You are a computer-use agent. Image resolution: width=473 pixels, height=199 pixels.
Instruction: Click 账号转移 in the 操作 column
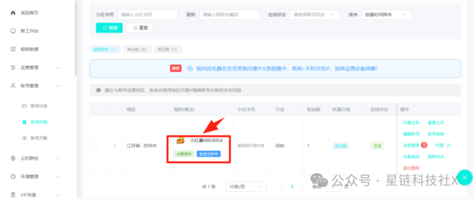[x=436, y=134]
